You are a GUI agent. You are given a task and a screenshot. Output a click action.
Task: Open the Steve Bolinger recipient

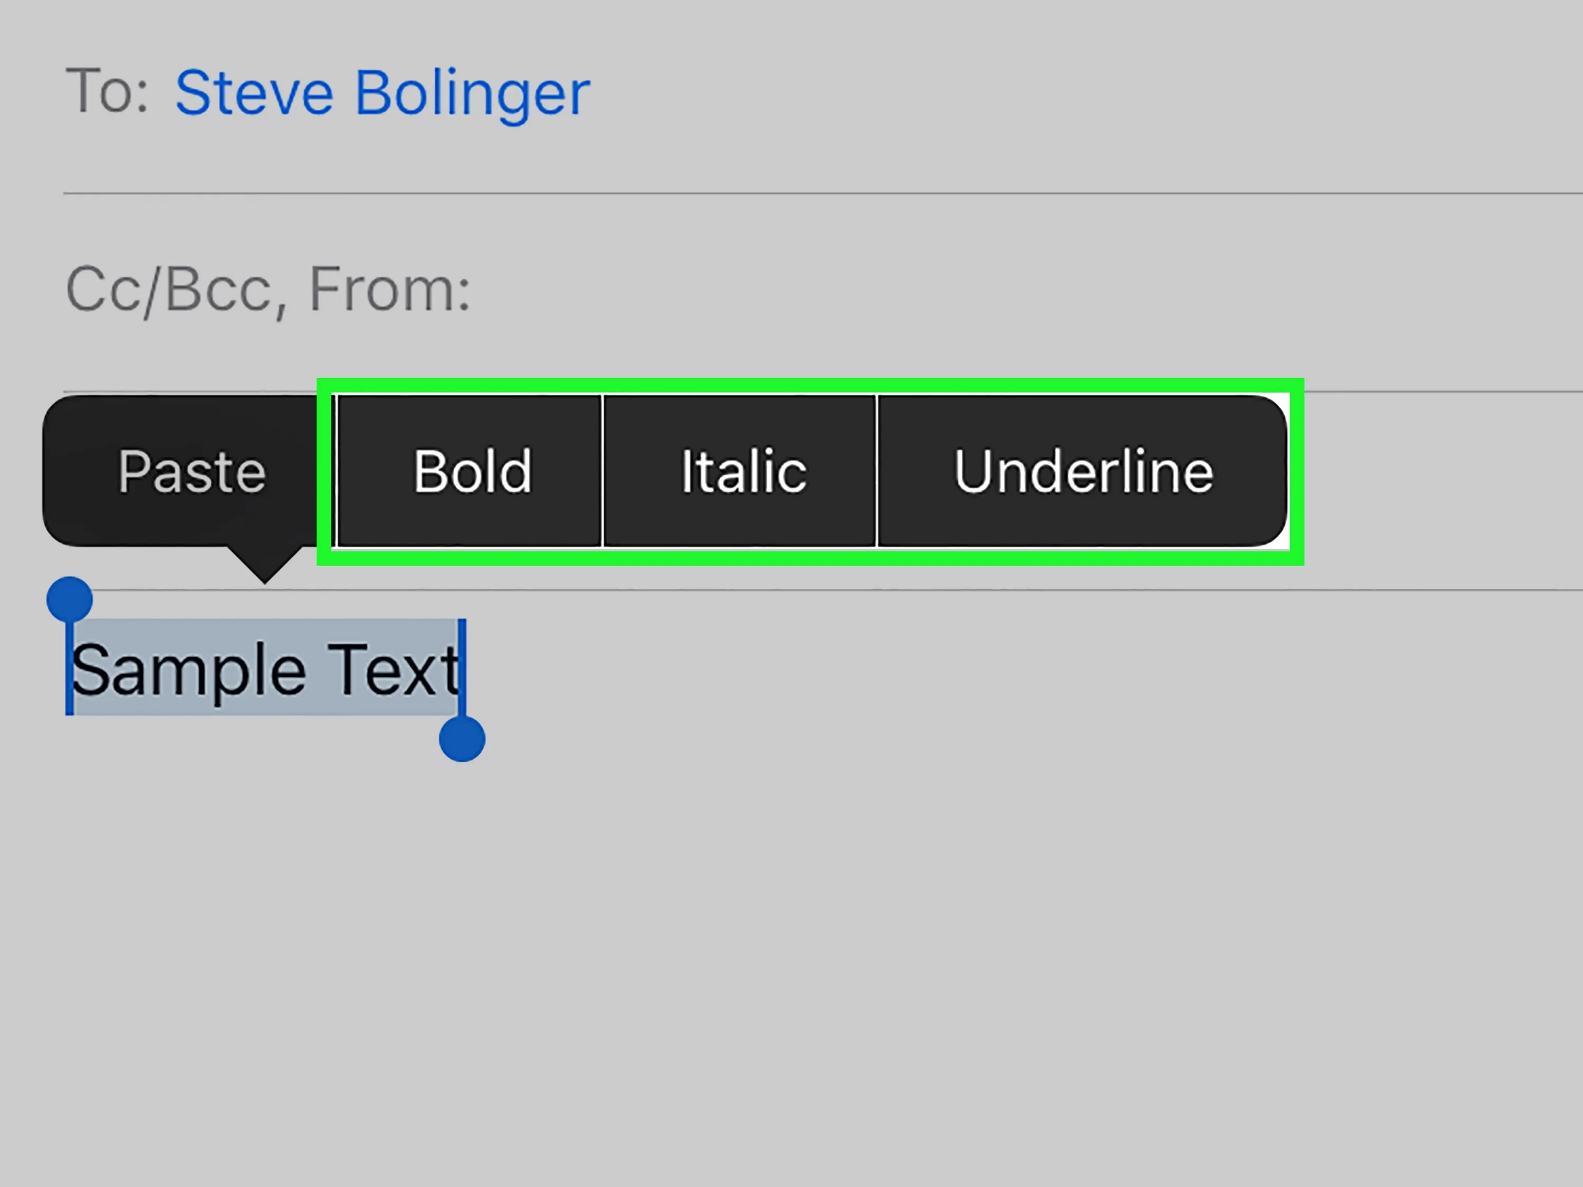(x=382, y=93)
